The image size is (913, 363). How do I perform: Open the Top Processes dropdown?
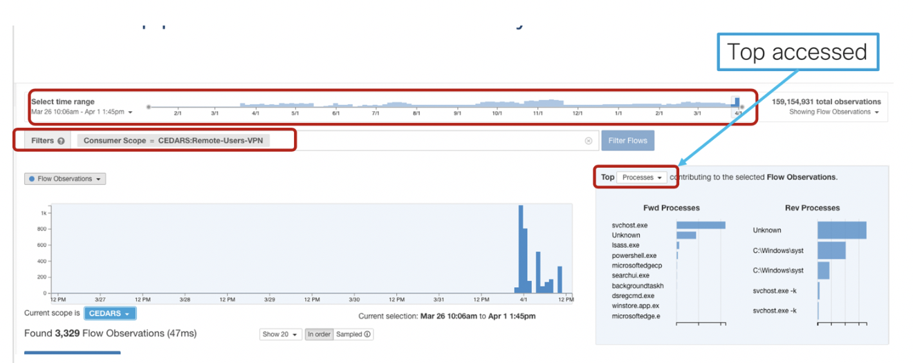point(642,177)
